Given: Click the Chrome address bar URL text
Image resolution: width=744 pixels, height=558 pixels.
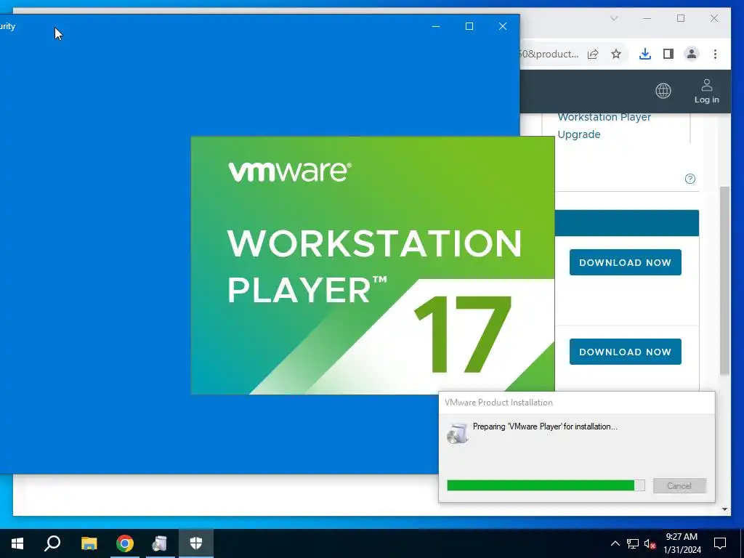Looking at the screenshot, I should tap(550, 54).
